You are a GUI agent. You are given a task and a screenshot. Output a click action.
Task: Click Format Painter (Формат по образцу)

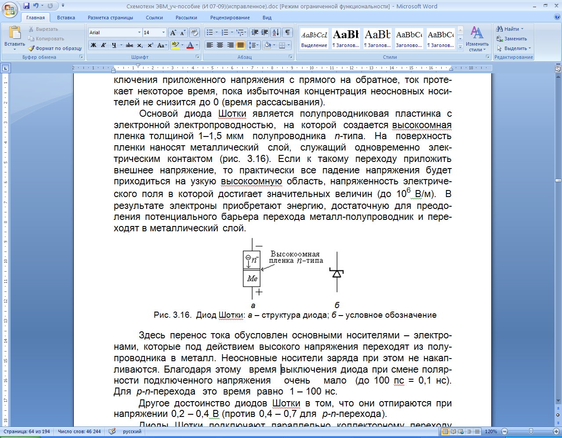(55, 48)
